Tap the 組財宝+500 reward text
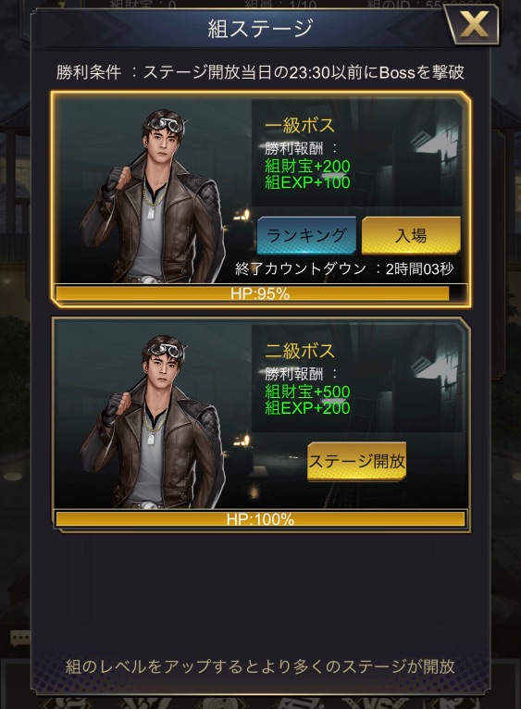This screenshot has width=521, height=709. 307,392
